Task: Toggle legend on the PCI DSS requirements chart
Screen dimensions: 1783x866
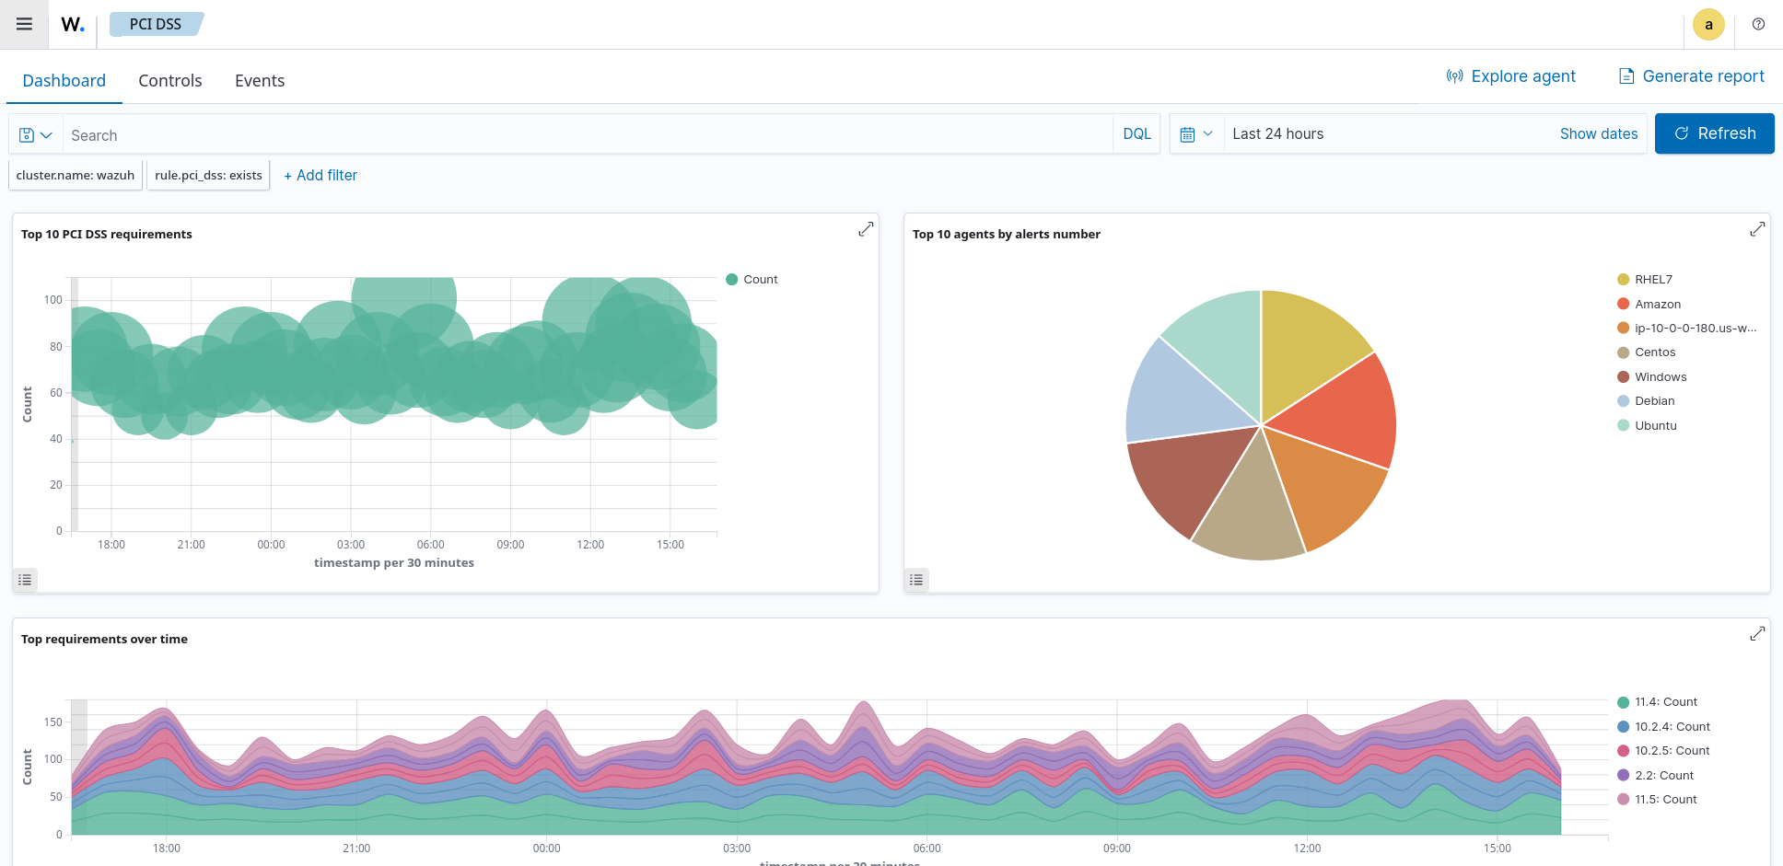Action: 25,580
